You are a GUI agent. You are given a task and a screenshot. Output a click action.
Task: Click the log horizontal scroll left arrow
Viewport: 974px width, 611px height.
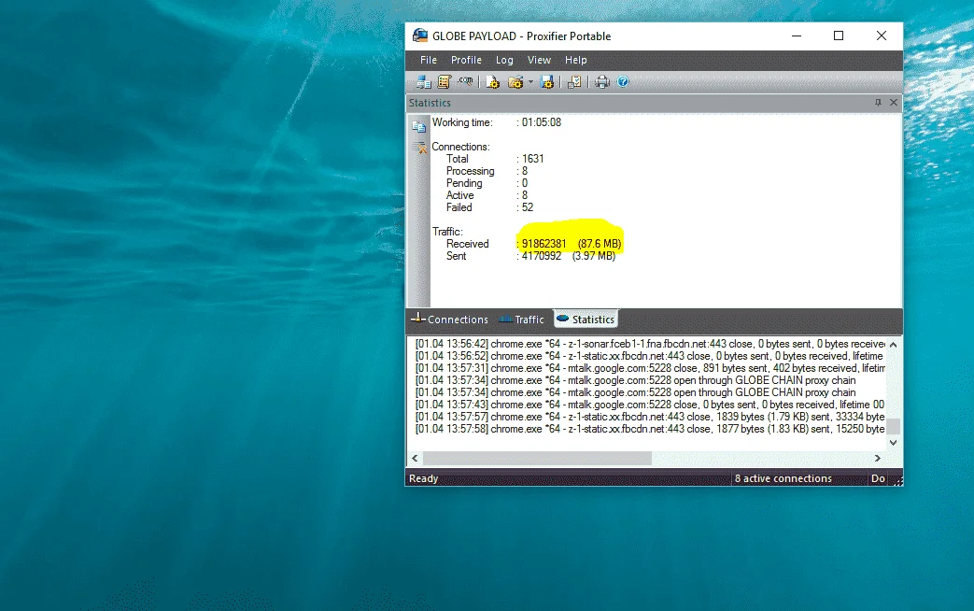[415, 458]
